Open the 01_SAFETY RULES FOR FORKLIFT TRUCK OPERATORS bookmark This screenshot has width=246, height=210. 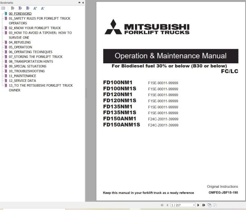39,21
